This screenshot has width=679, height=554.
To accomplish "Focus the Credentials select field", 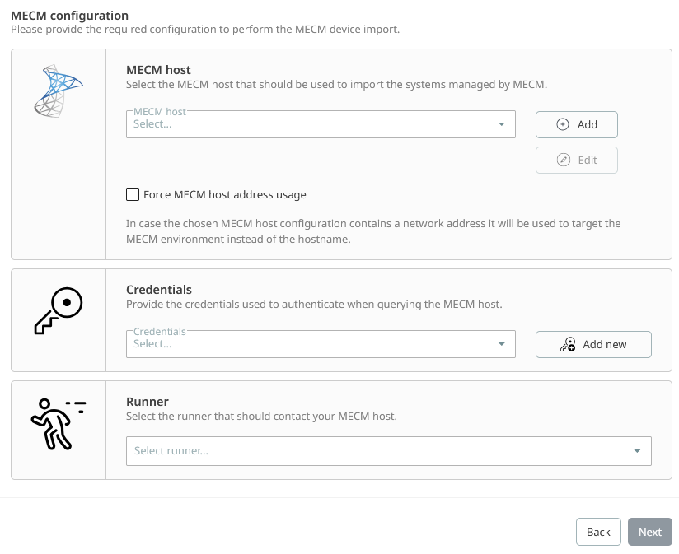I will (313, 344).
